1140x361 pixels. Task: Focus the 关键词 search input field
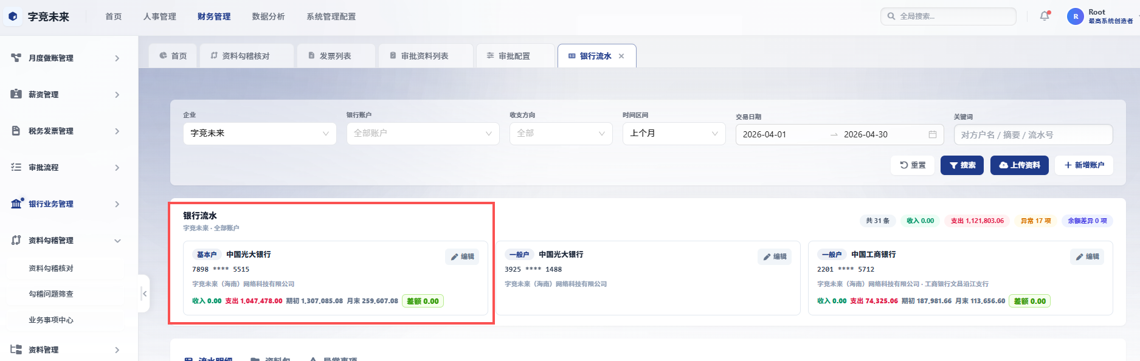1033,134
